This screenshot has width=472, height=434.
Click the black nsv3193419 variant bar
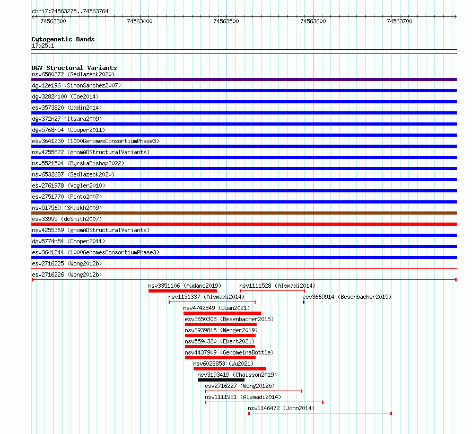[221, 380]
